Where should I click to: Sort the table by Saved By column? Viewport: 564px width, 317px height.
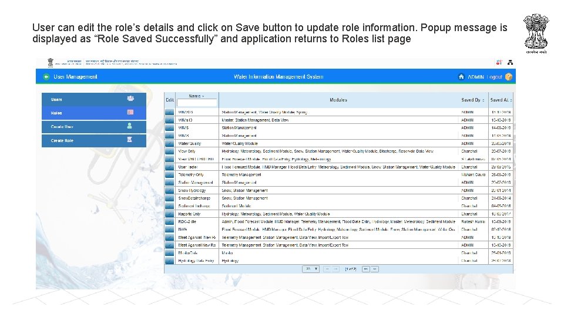(472, 100)
